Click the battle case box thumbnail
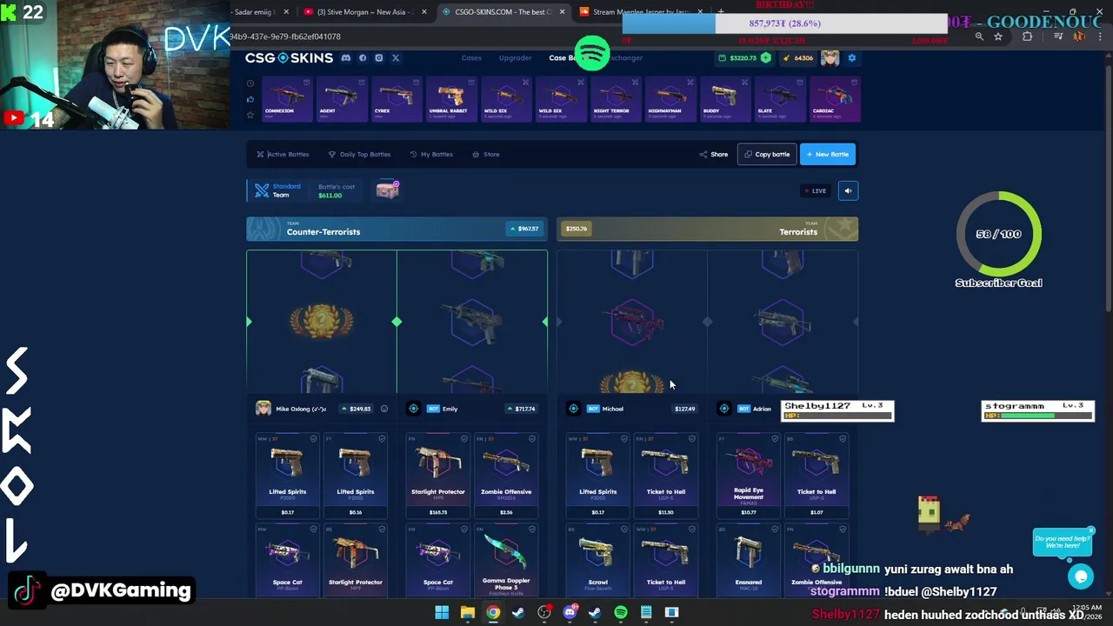 pos(388,189)
